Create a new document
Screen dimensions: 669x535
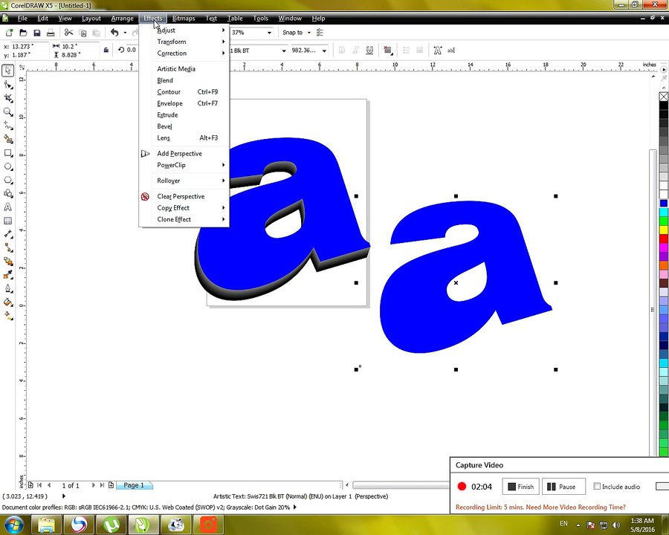(10, 33)
